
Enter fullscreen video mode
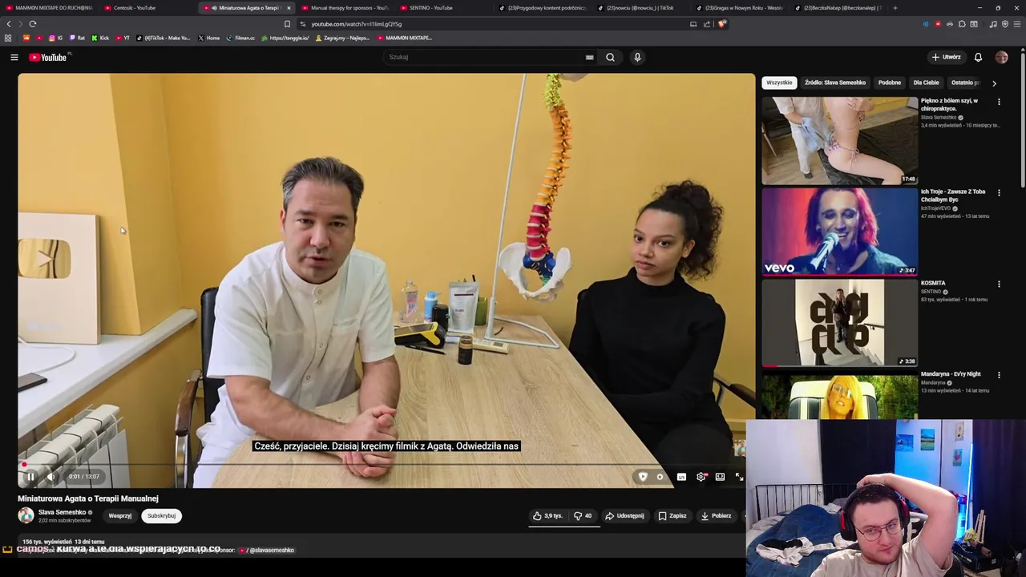(x=739, y=477)
